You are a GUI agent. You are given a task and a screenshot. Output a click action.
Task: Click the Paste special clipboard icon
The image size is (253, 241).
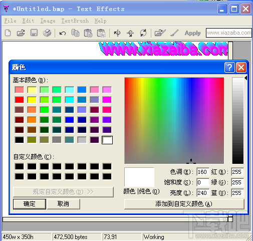[101, 33]
